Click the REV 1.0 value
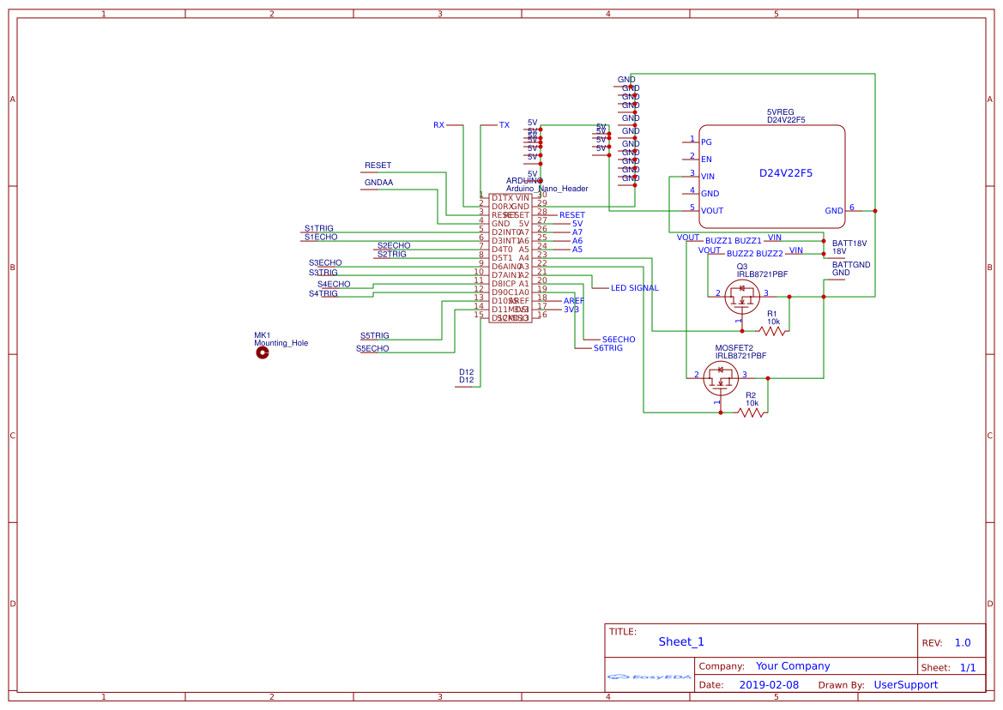The height and width of the screenshot is (710, 1003). click(x=961, y=641)
